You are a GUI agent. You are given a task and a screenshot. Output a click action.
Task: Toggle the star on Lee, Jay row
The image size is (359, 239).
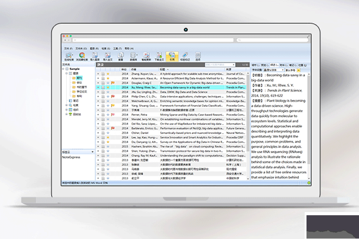pos(108,138)
